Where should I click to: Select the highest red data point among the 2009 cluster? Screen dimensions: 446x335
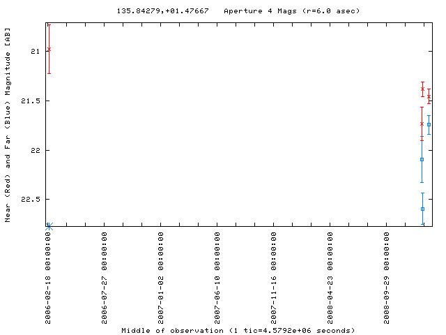coord(423,89)
